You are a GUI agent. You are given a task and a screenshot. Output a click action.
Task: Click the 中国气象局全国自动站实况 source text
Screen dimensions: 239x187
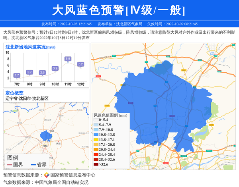[61, 182]
